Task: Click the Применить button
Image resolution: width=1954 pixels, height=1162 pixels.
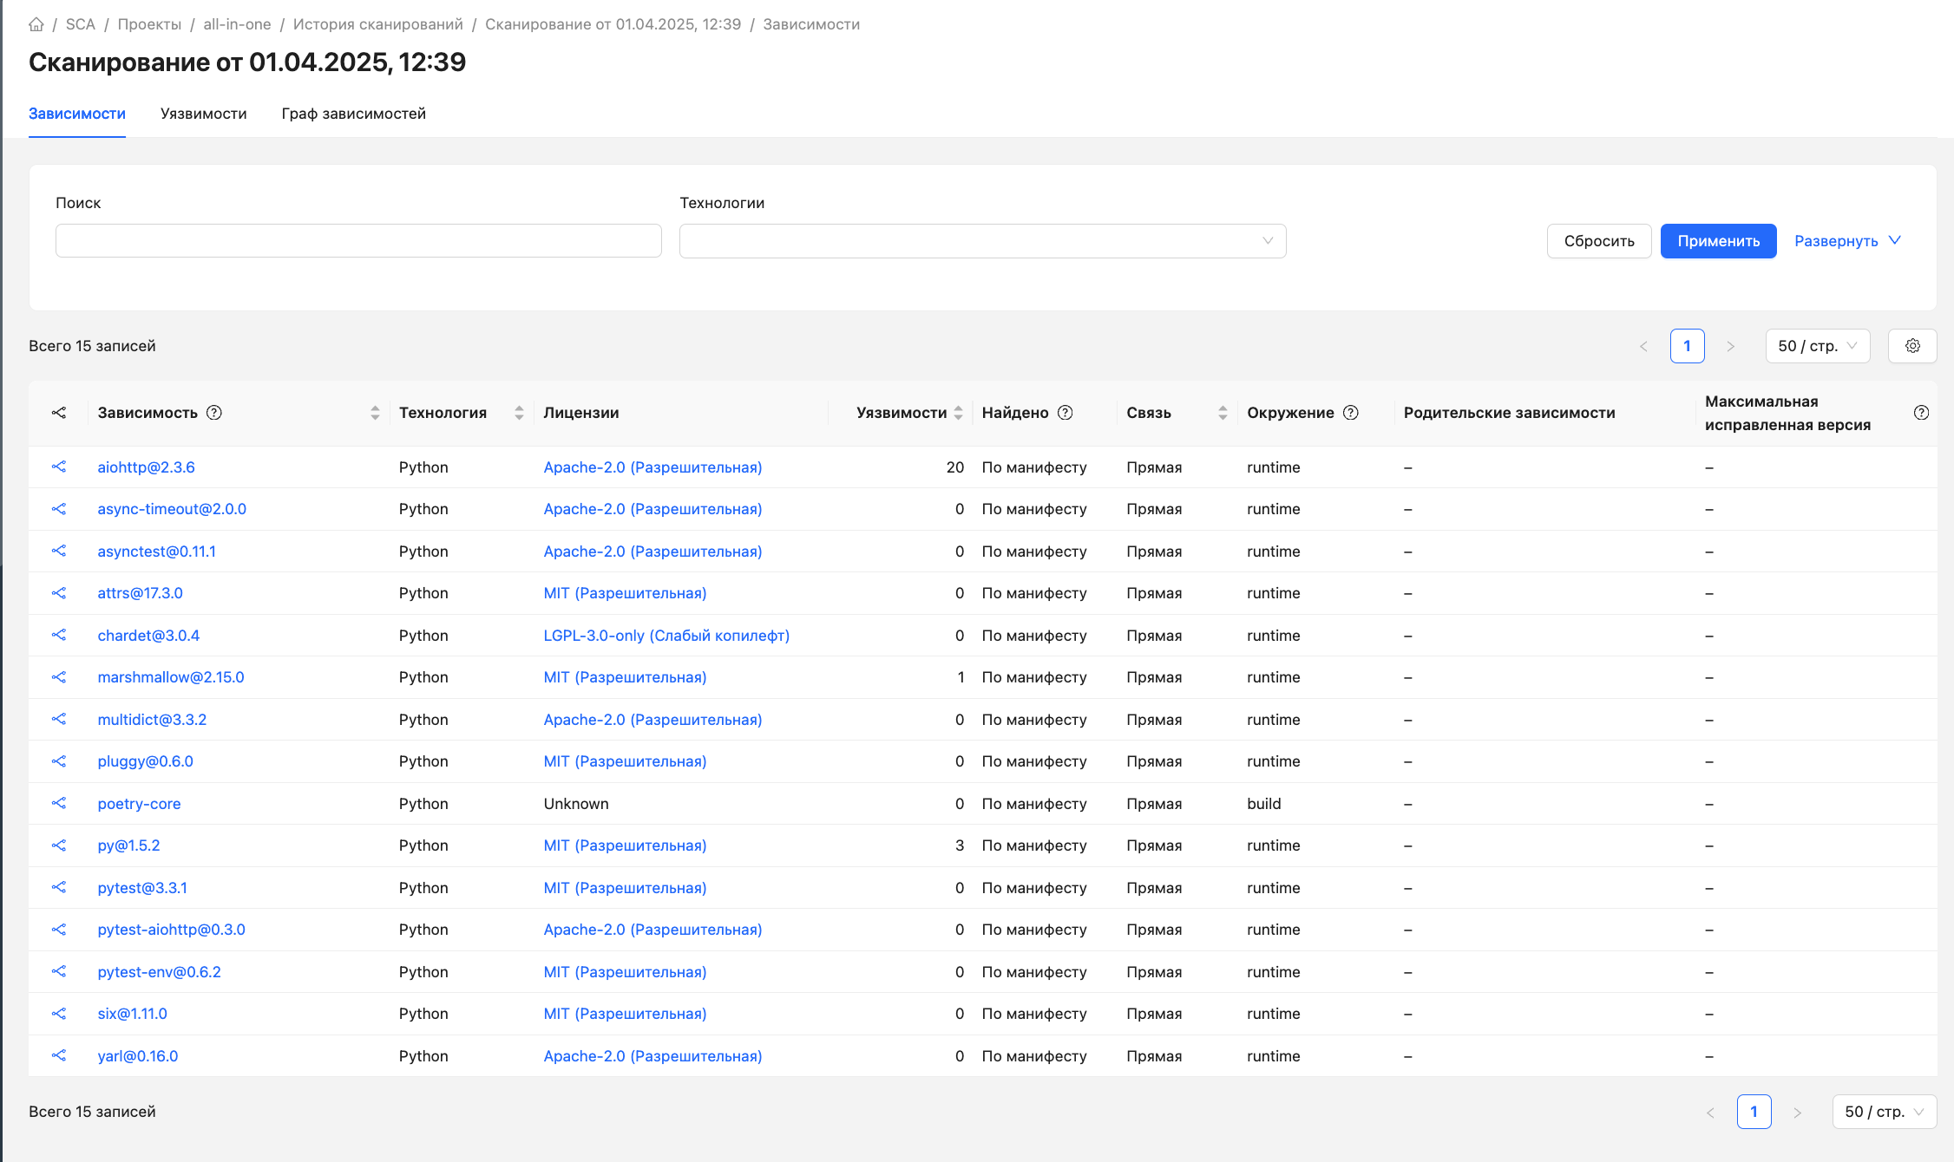Action: point(1719,241)
